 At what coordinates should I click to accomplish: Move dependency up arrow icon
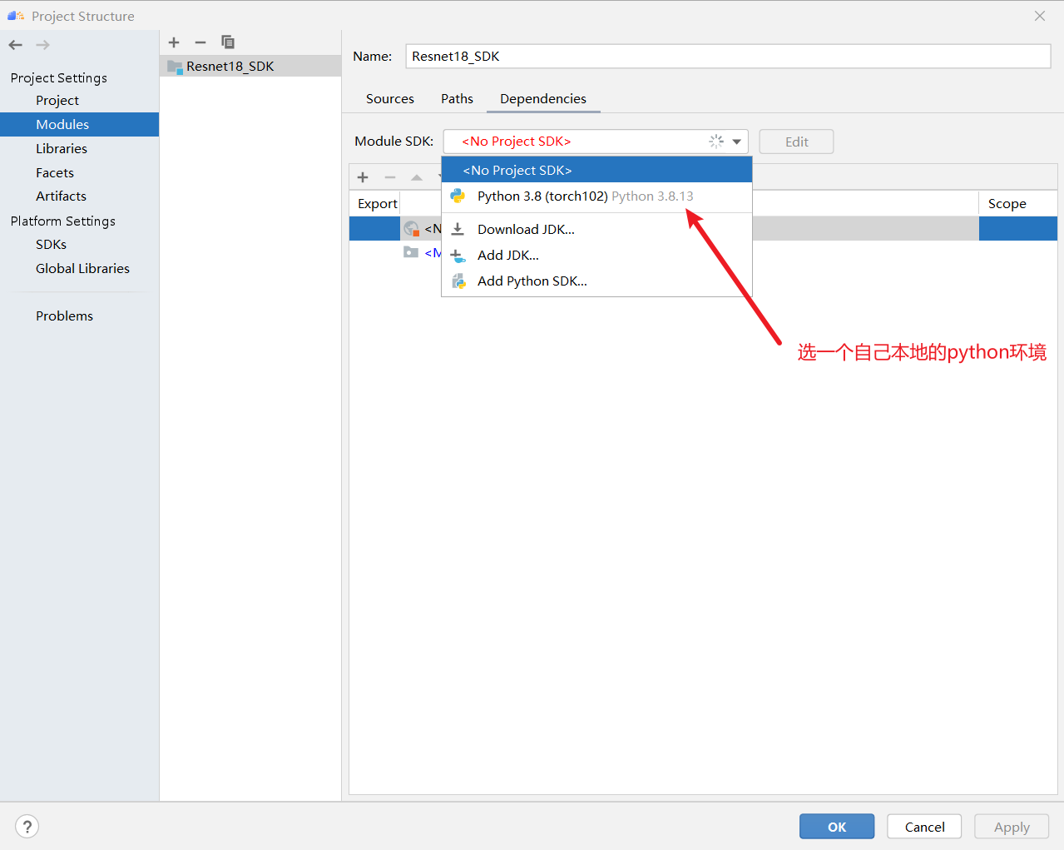[417, 177]
